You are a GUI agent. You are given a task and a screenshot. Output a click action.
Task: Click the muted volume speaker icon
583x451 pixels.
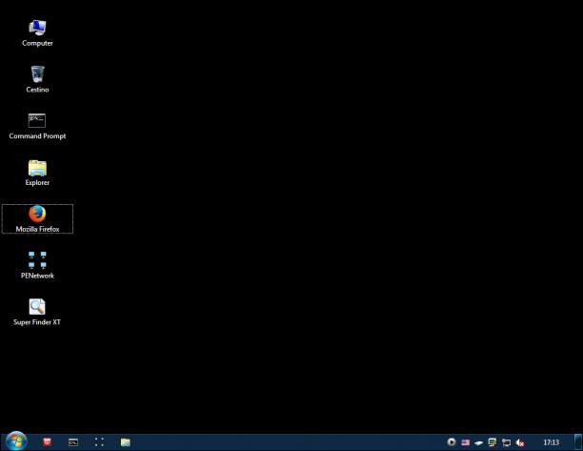coord(520,442)
